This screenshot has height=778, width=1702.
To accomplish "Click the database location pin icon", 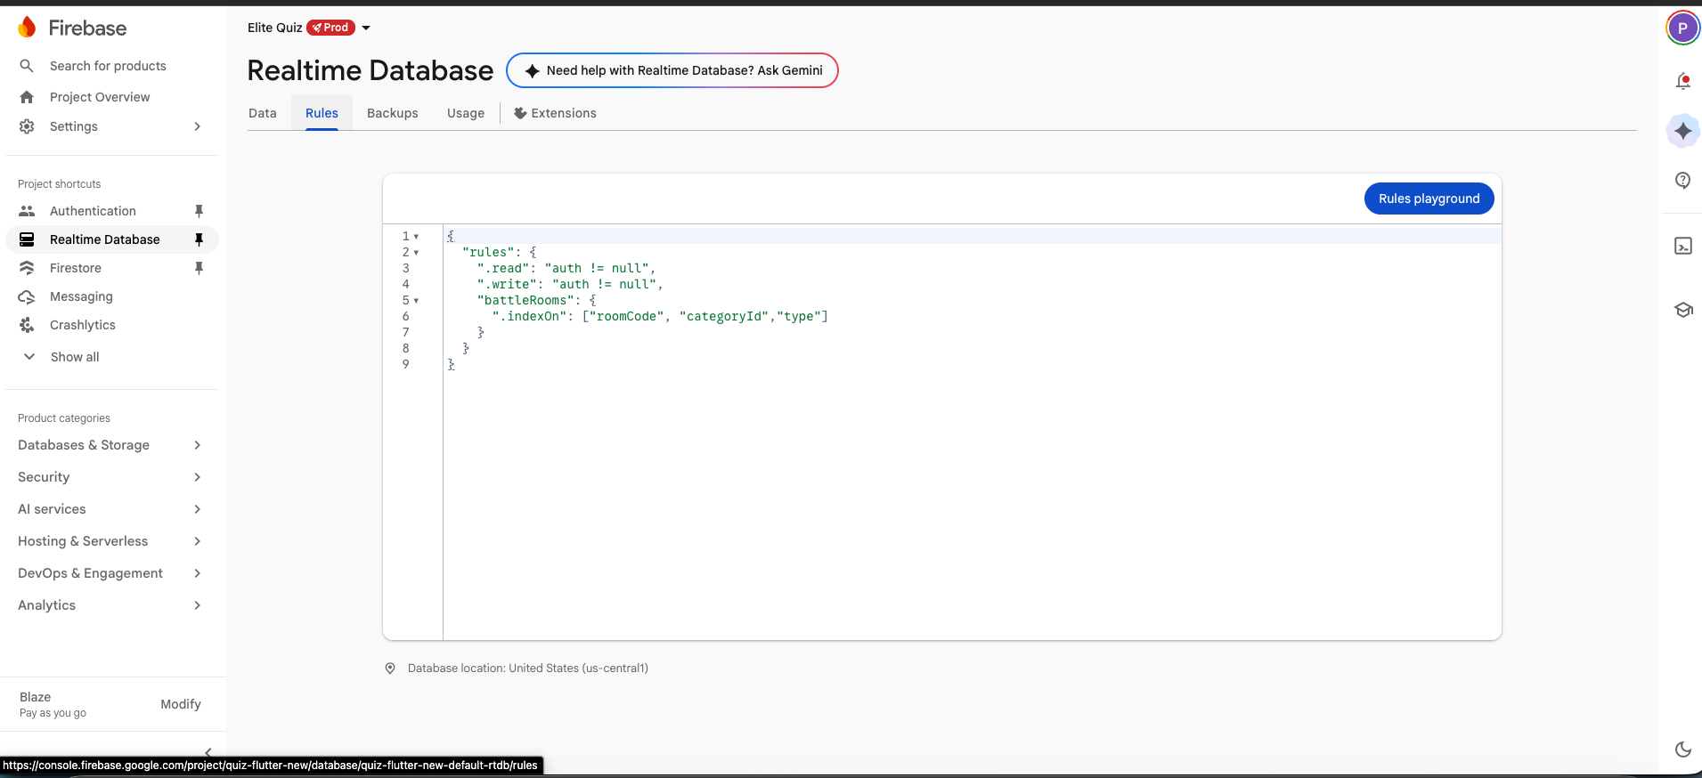I will [x=390, y=669].
